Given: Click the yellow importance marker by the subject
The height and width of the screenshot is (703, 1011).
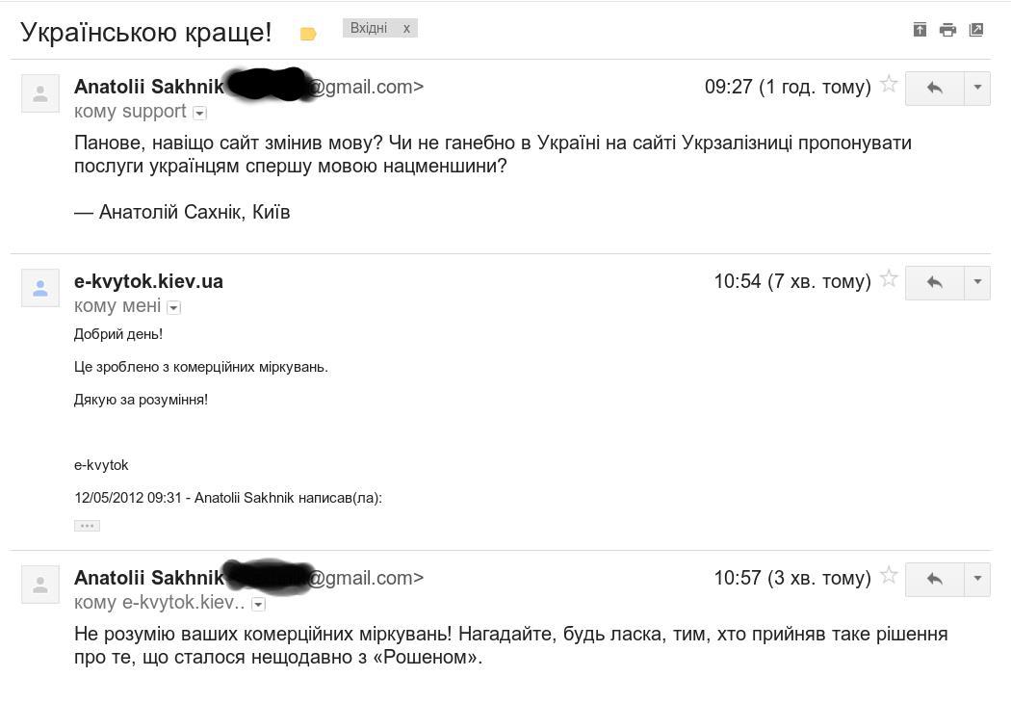Looking at the screenshot, I should point(308,34).
